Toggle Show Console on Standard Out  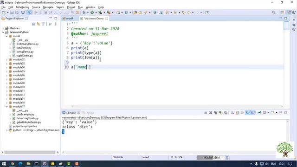point(247,113)
